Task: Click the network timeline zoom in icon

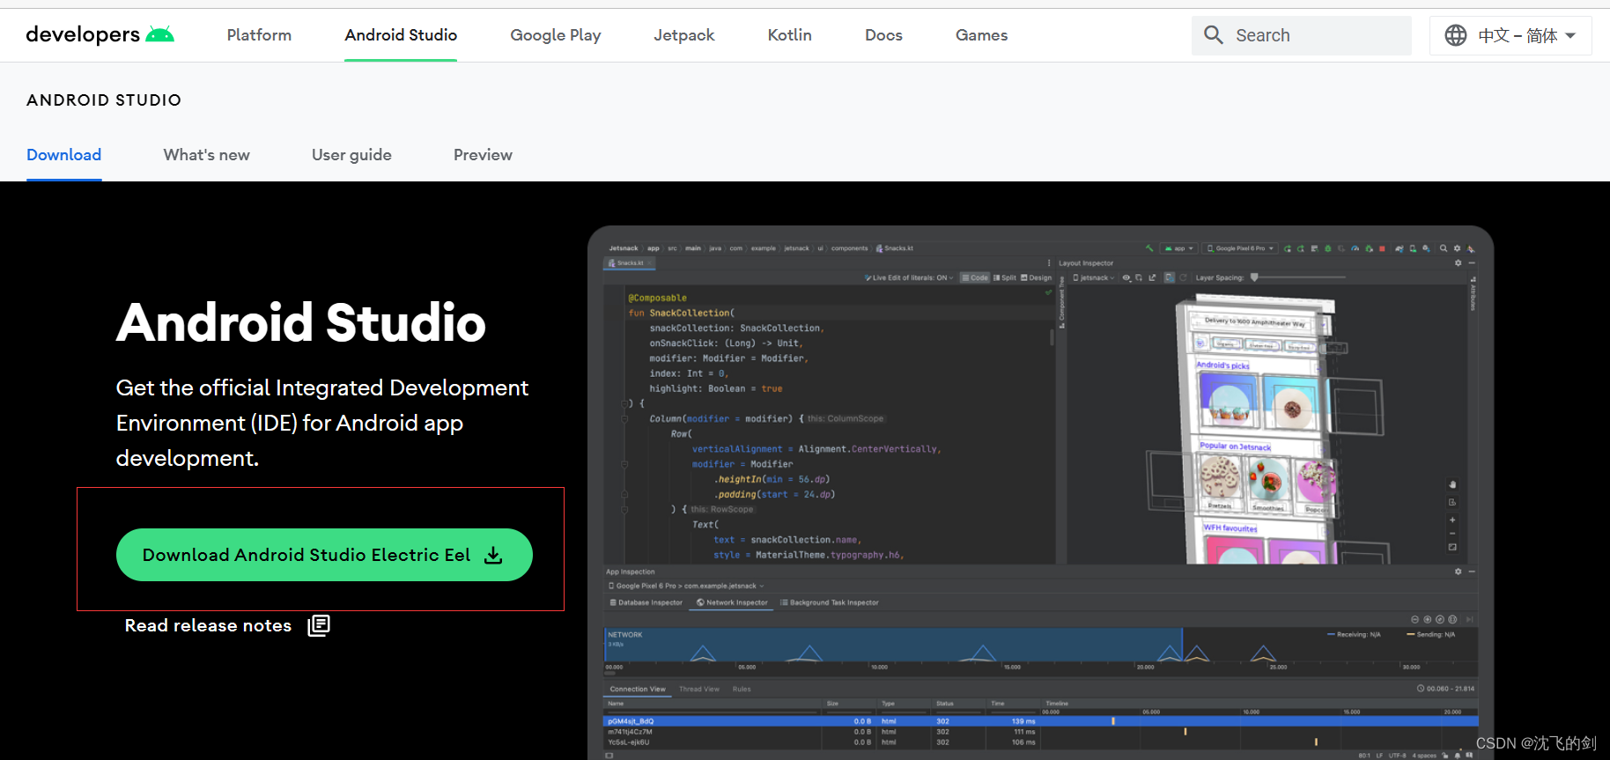Action: pyautogui.click(x=1428, y=619)
